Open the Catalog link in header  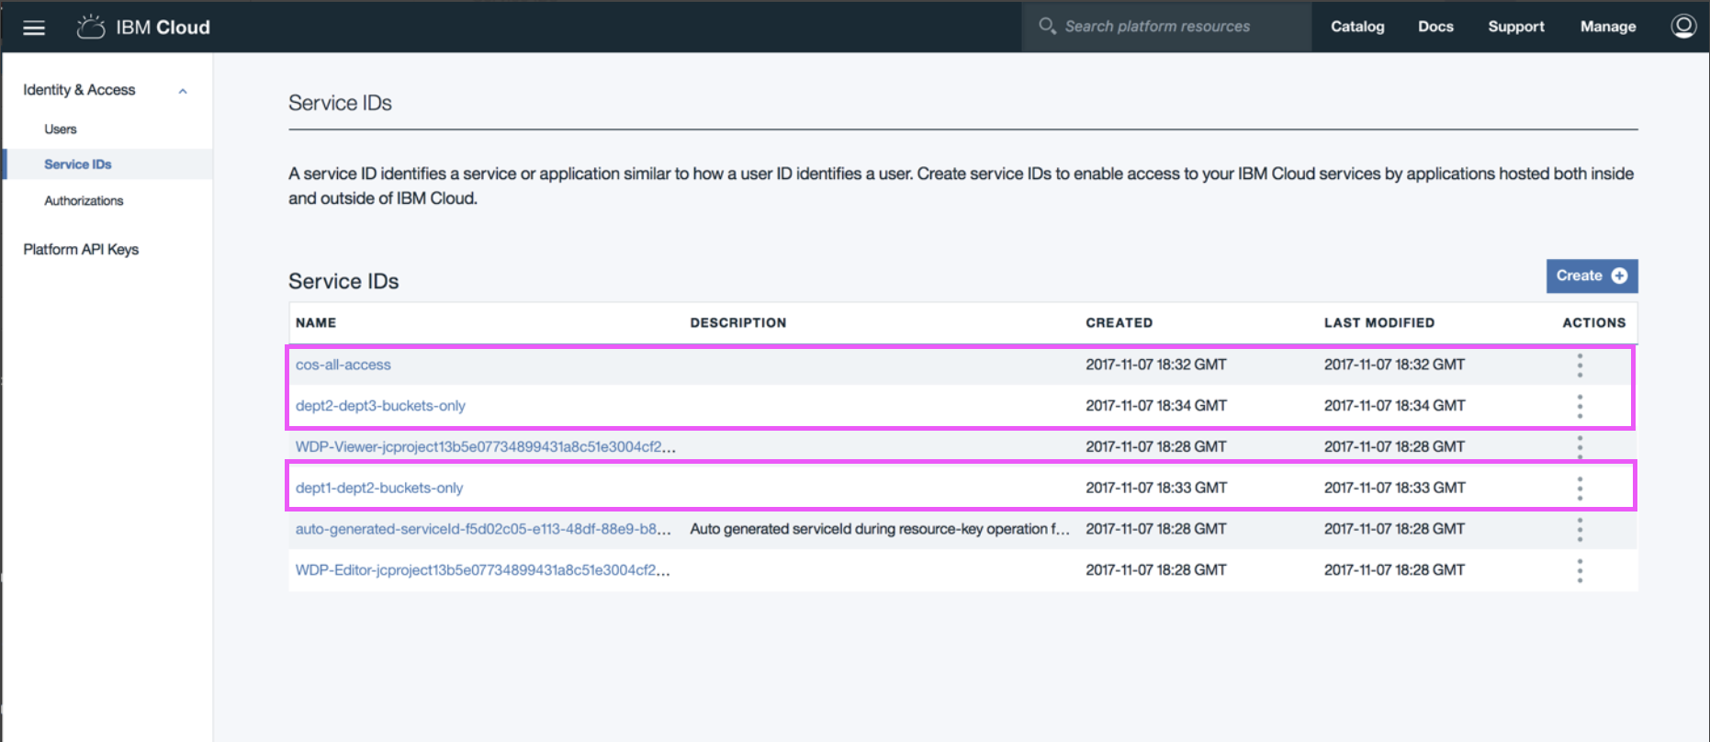(1357, 27)
